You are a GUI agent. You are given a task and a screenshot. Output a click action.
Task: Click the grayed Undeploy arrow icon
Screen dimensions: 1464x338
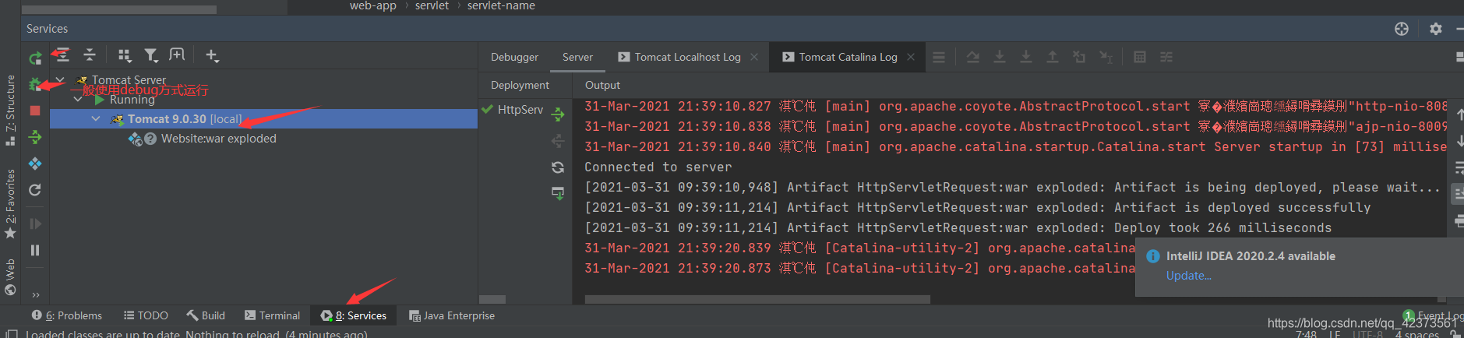click(x=558, y=141)
